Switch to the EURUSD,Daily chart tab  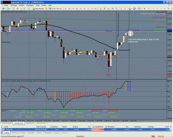(x=7, y=123)
